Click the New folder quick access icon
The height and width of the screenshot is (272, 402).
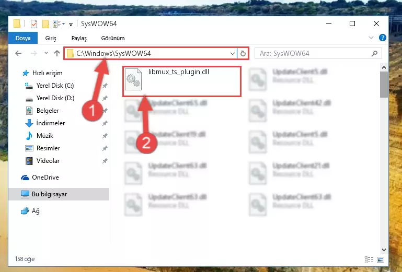click(45, 24)
